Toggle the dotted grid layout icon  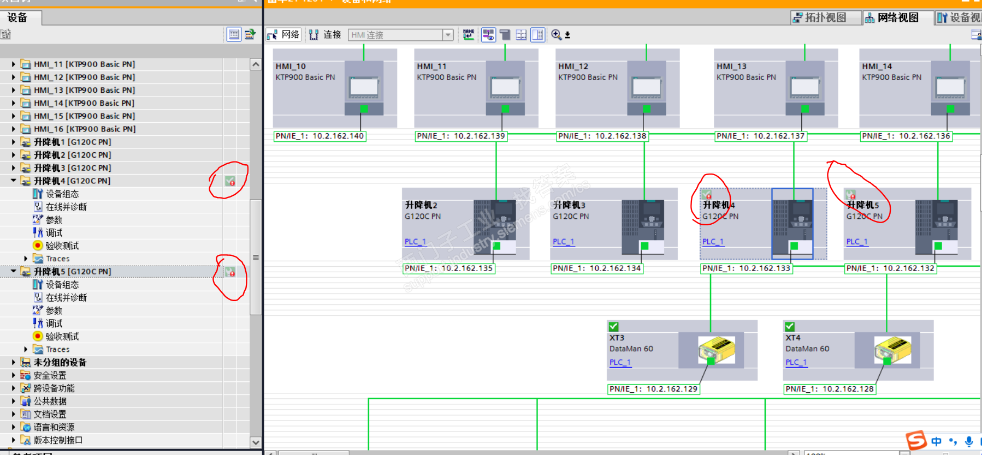pos(522,35)
